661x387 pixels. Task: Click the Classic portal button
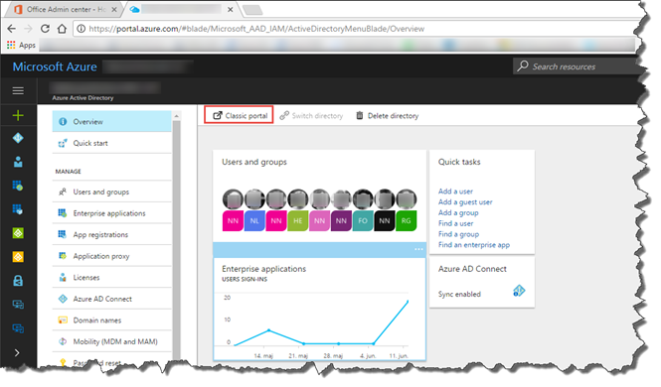coord(239,115)
